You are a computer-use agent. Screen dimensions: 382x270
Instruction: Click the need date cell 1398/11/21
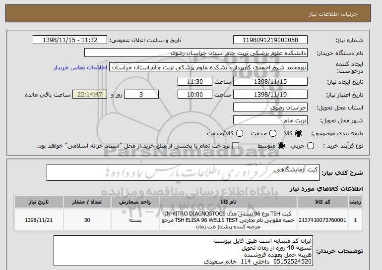(x=39, y=220)
